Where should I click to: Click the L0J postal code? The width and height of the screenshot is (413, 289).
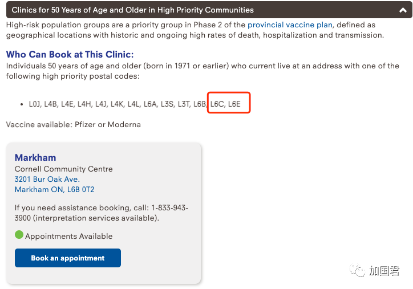(35, 104)
